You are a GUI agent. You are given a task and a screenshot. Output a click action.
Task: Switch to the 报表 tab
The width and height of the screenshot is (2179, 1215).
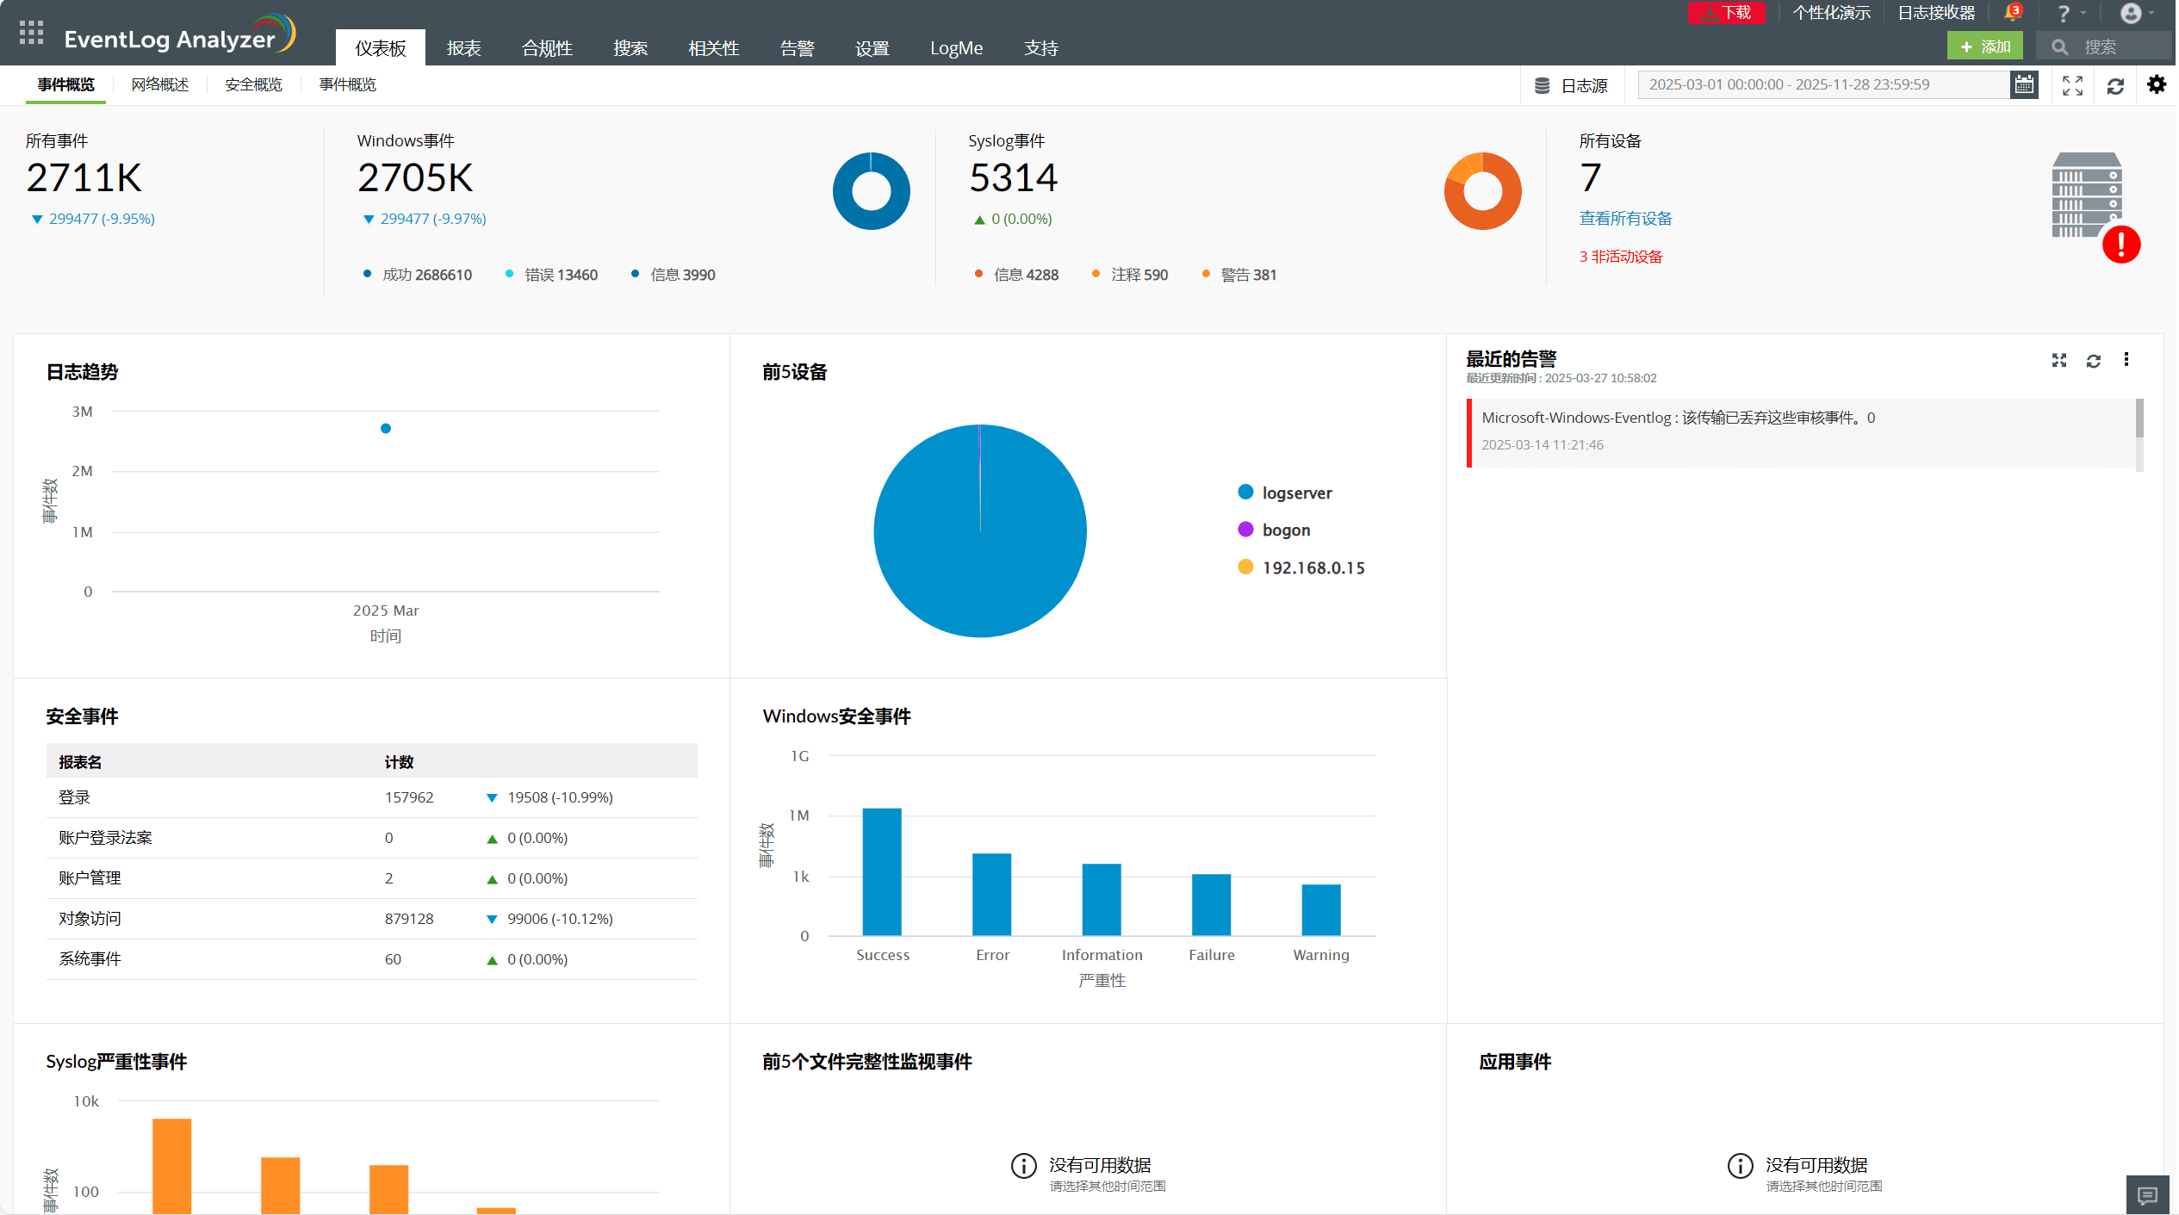[463, 48]
